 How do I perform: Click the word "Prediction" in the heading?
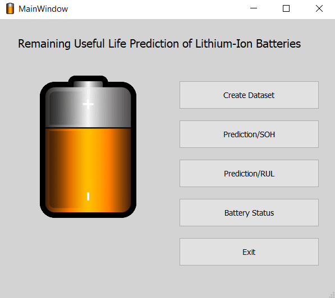[154, 44]
